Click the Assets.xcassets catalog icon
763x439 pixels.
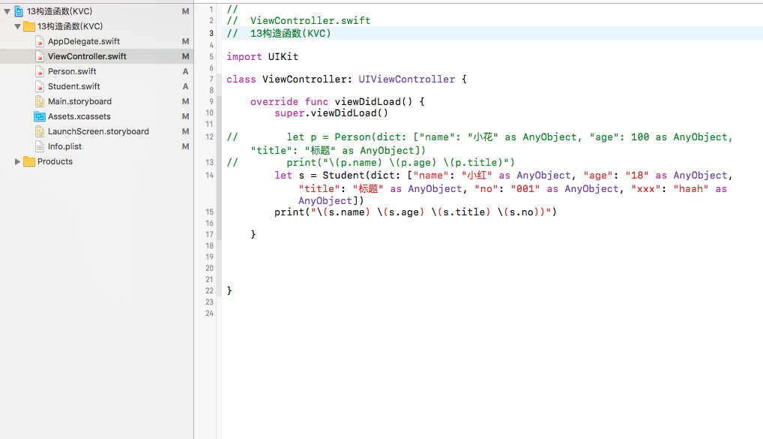coord(40,116)
